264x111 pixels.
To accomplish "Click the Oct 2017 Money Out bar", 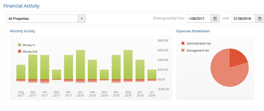I will [x=45, y=81].
